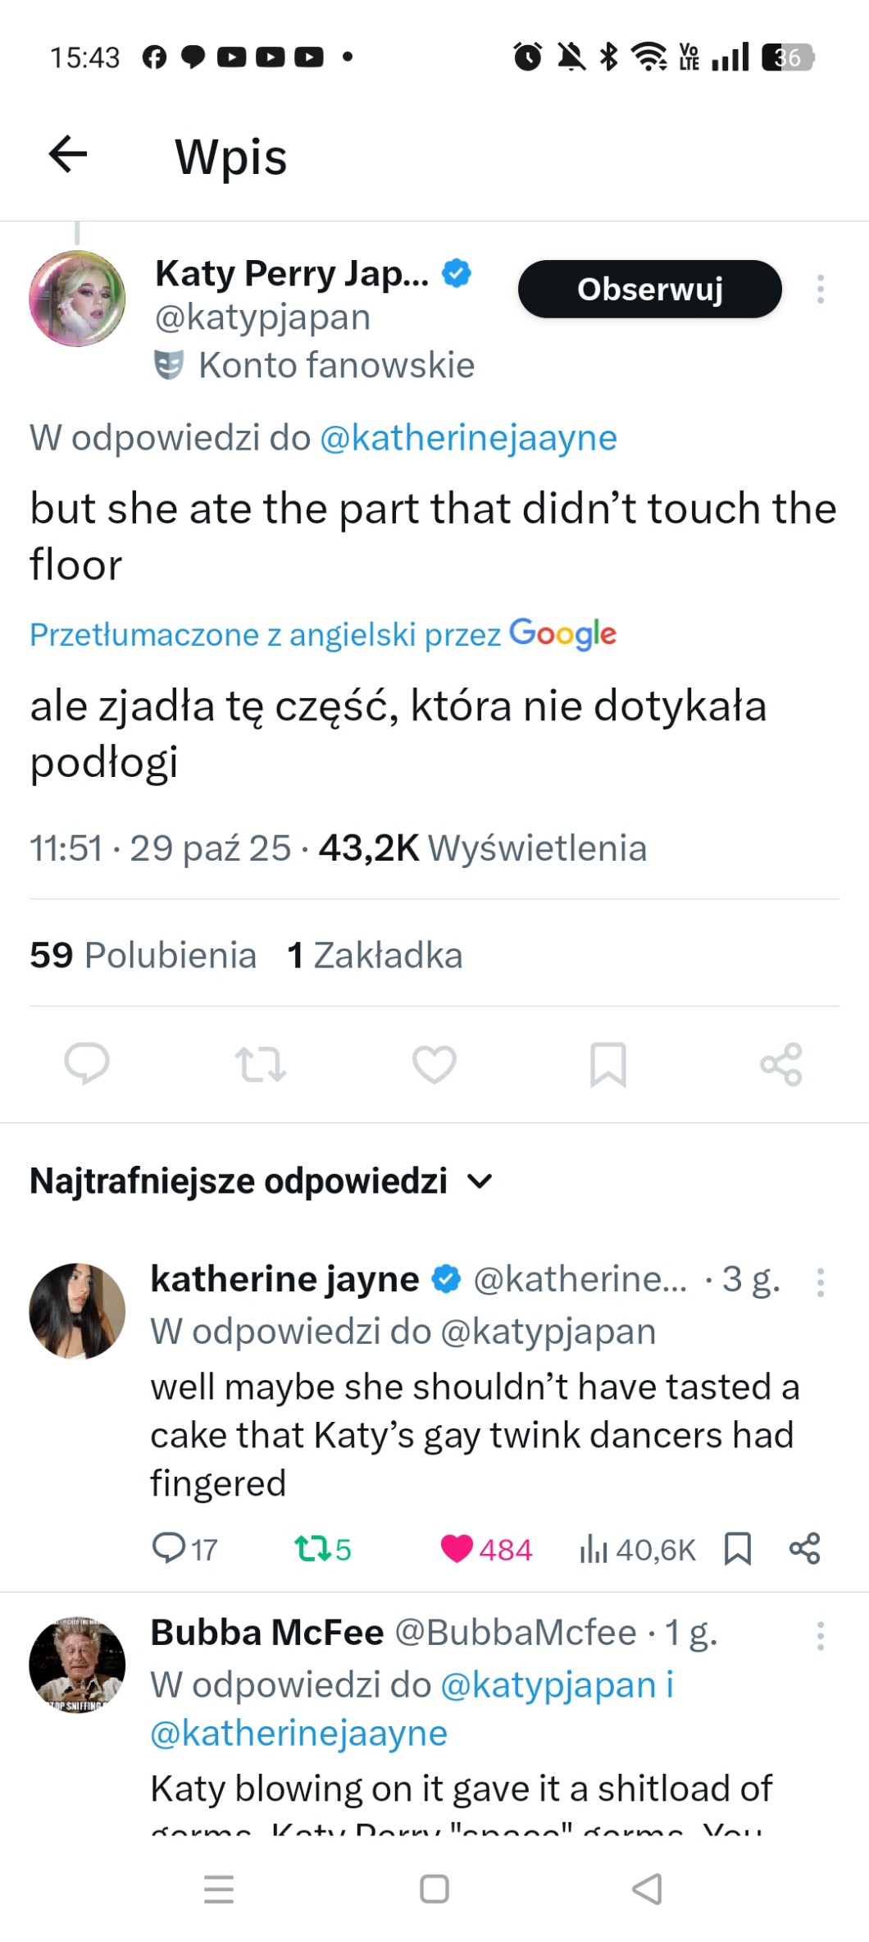869x1942 pixels.
Task: Reply to the main post via comment icon
Action: (87, 1064)
